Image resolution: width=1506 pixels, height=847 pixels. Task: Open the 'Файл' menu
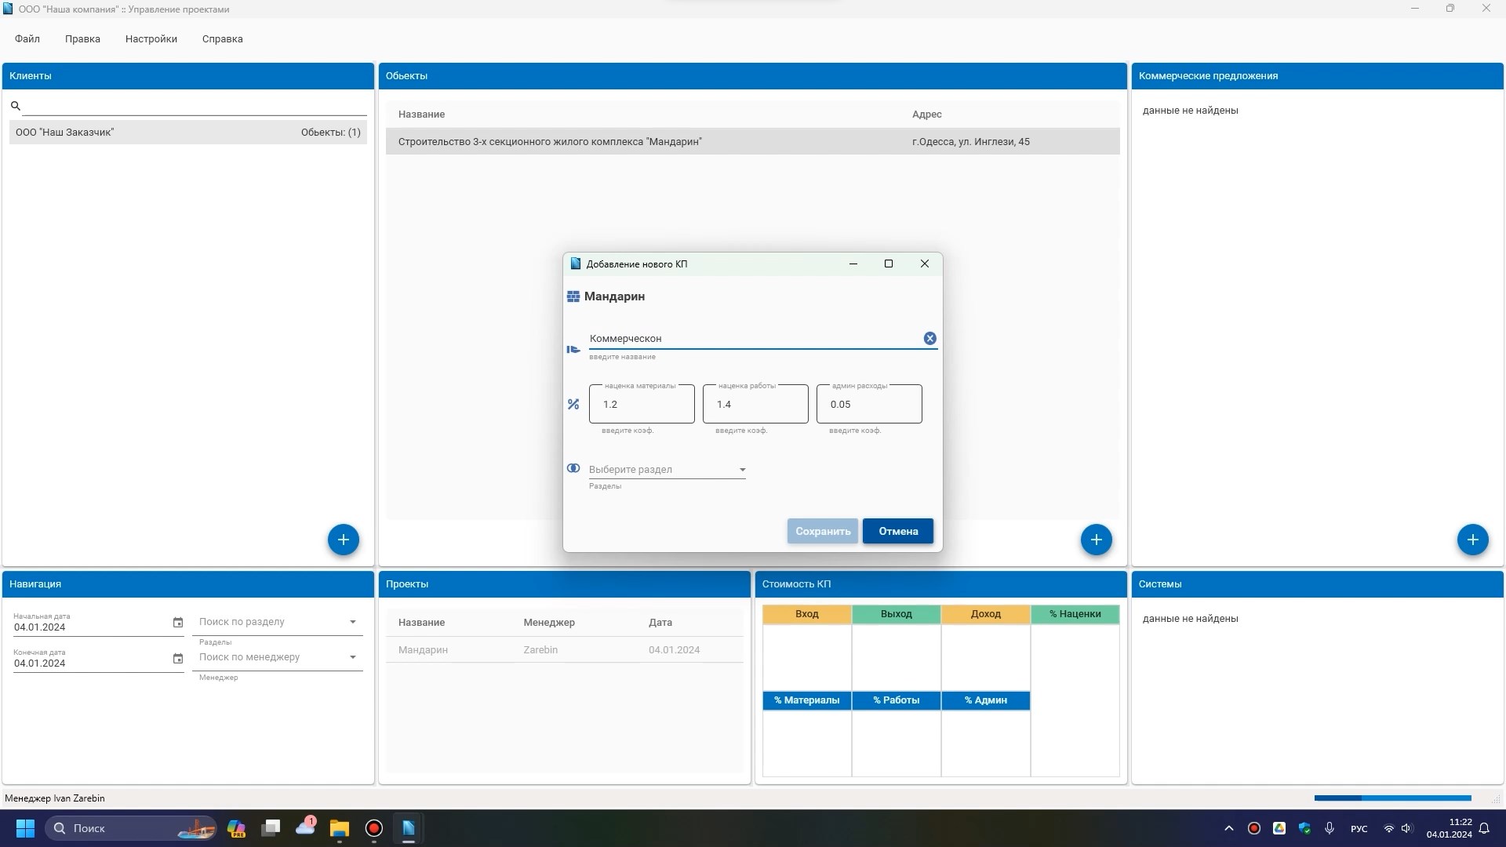pyautogui.click(x=27, y=38)
